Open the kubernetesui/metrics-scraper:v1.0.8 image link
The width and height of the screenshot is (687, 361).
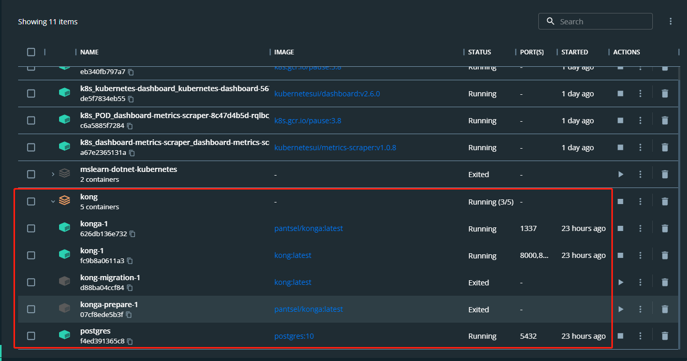[x=335, y=148]
